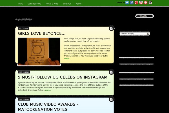Image resolution: width=169 pixels, height=113 pixels.
Task: Open Club Music Video Awards – Matookenation Votes title
Action: [48, 107]
